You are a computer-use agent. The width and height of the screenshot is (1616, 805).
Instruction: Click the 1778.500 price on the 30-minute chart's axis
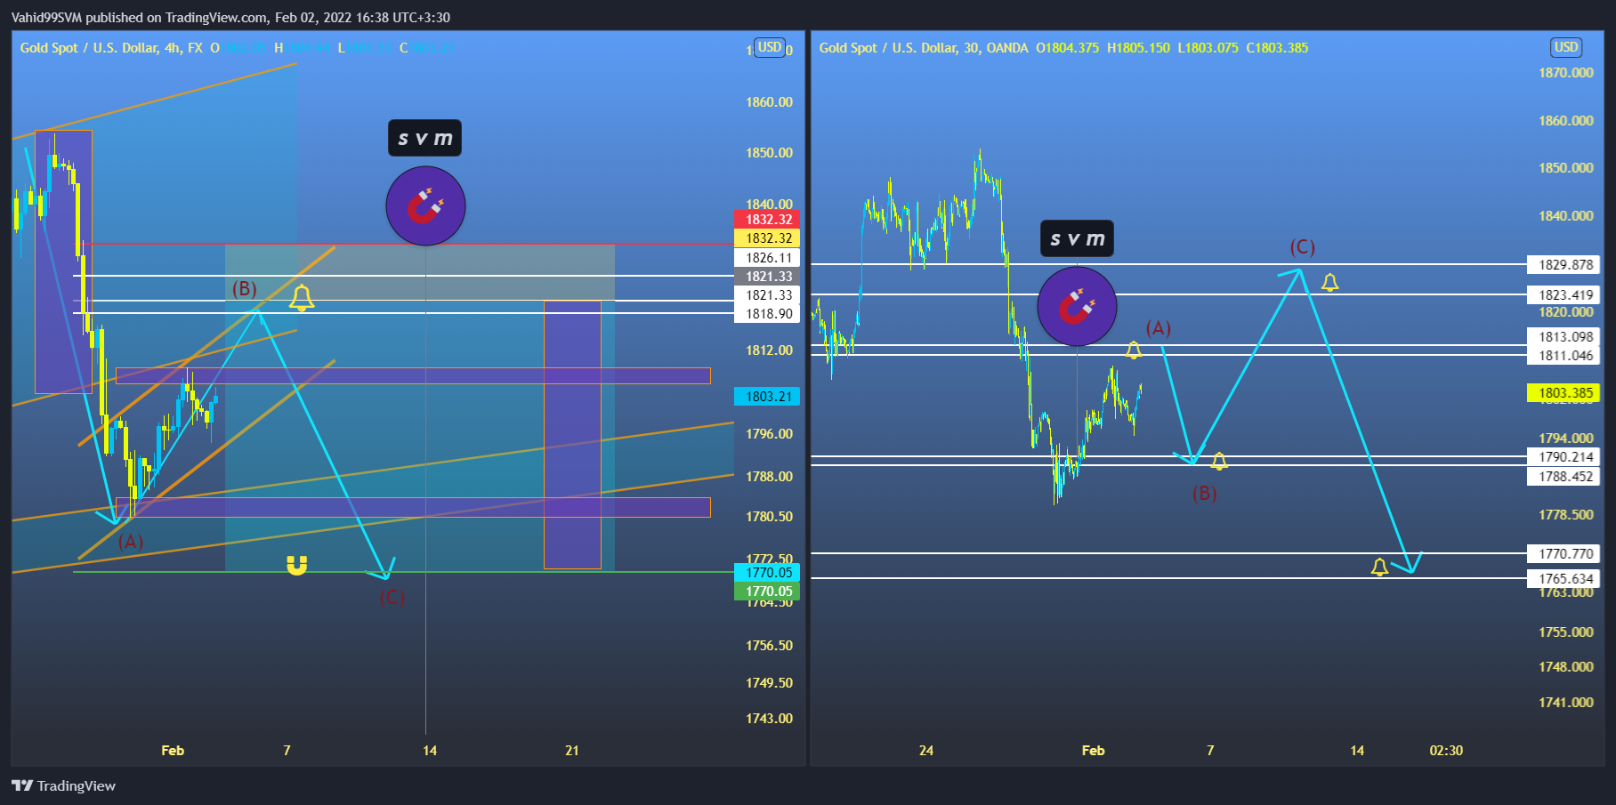(1566, 515)
